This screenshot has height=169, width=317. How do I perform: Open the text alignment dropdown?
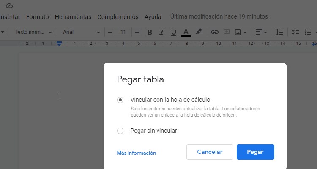pos(261,32)
